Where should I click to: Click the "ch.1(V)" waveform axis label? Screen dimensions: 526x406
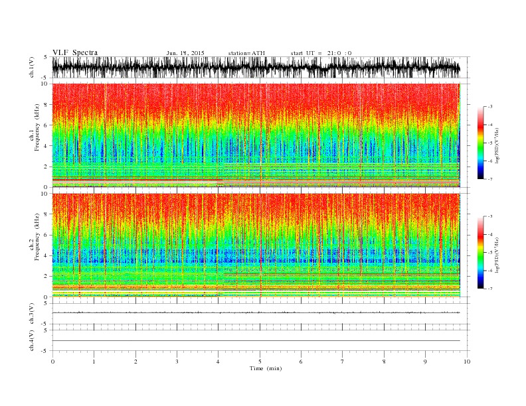(x=32, y=67)
